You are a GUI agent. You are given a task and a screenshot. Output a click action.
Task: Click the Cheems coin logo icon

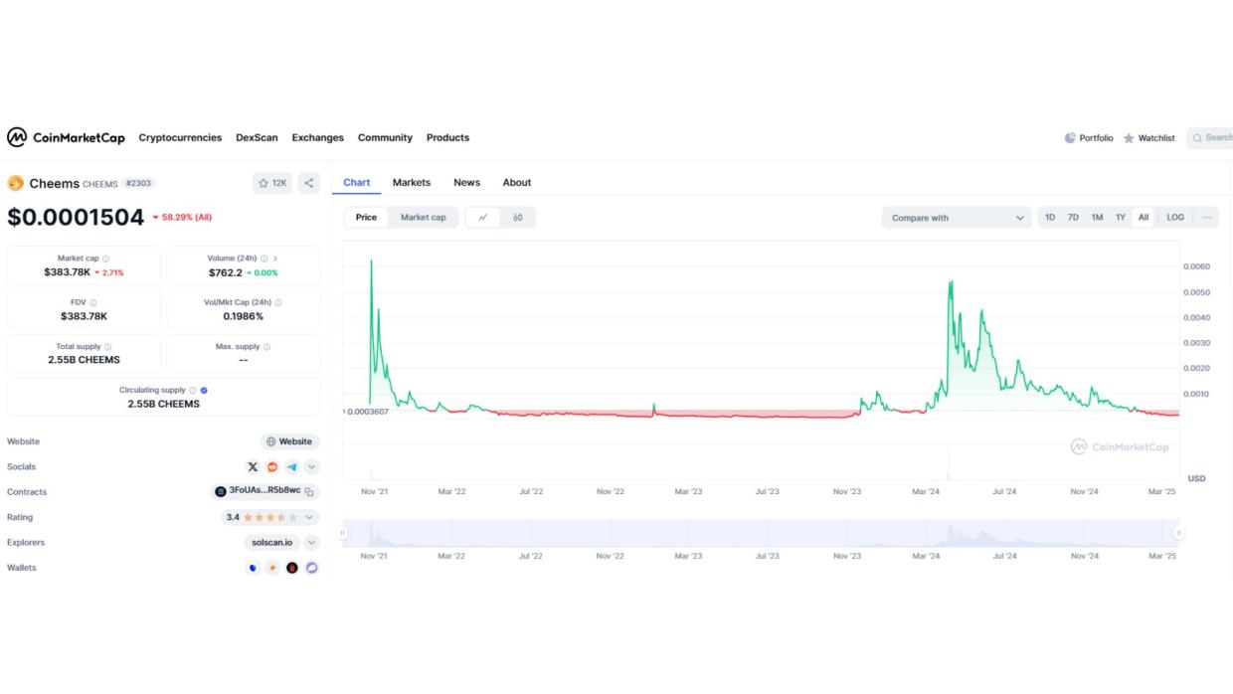tap(15, 183)
